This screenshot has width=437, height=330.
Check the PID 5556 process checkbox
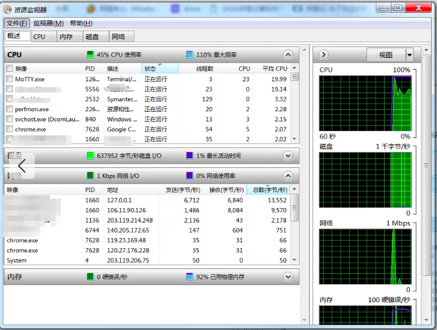tap(9, 89)
